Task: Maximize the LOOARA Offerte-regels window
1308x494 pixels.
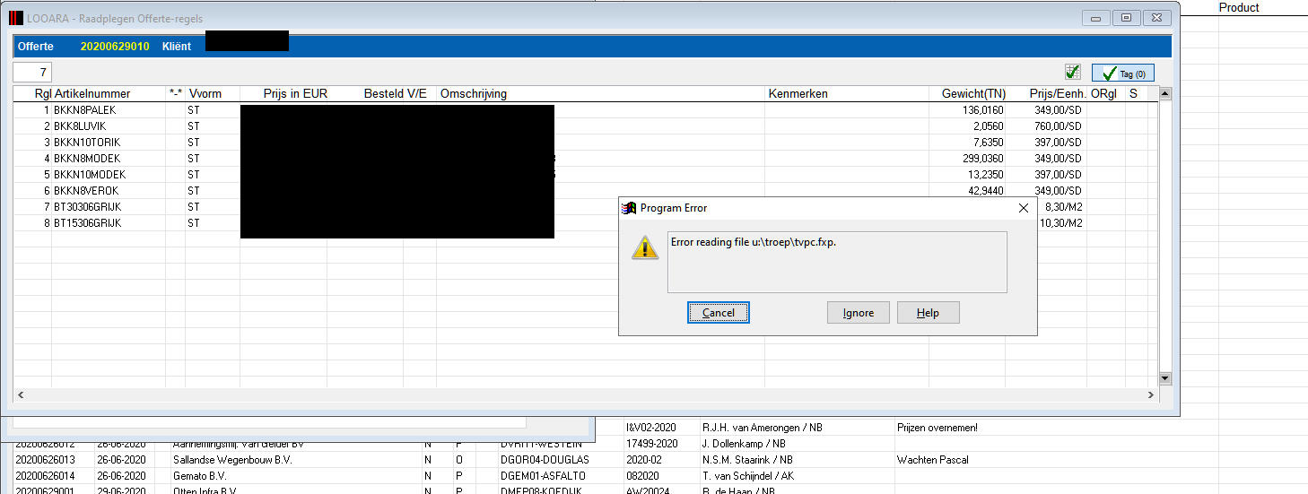Action: pos(1125,17)
